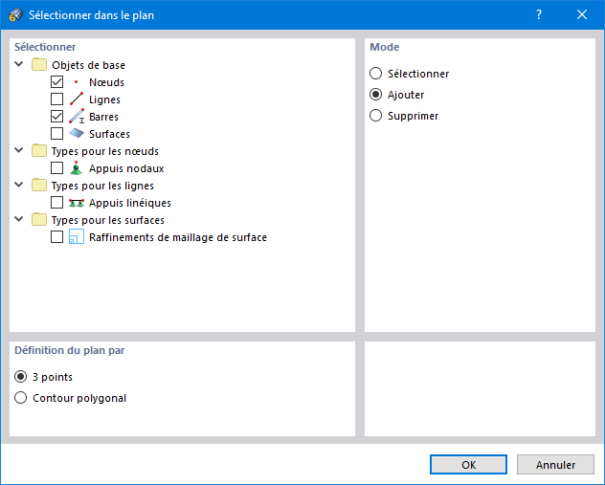Click the Appuis nodaux support icon
Viewport: 605px width, 485px height.
click(x=77, y=168)
